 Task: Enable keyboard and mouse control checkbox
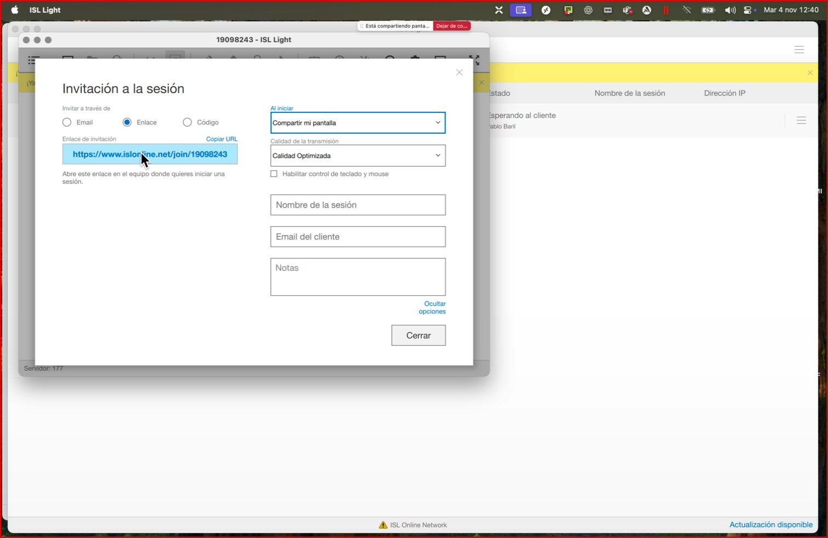pos(274,174)
